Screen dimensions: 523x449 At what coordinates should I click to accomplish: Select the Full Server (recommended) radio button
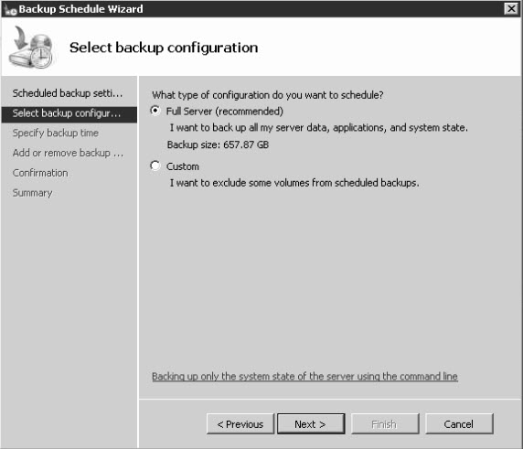pos(155,111)
